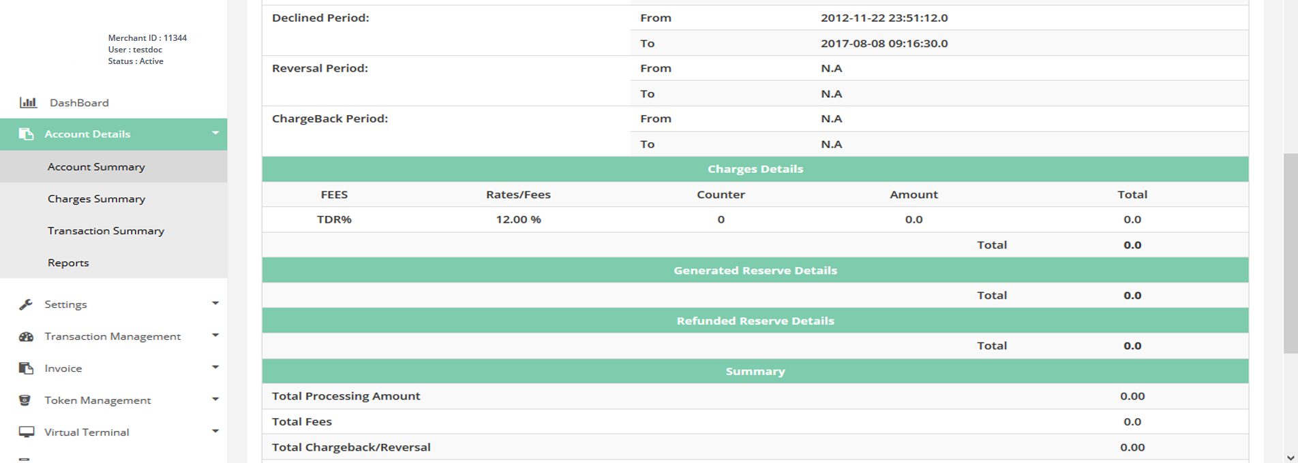Viewport: 1298px width, 463px height.
Task: Click the Virtual Terminal monitor icon
Action: 26,432
